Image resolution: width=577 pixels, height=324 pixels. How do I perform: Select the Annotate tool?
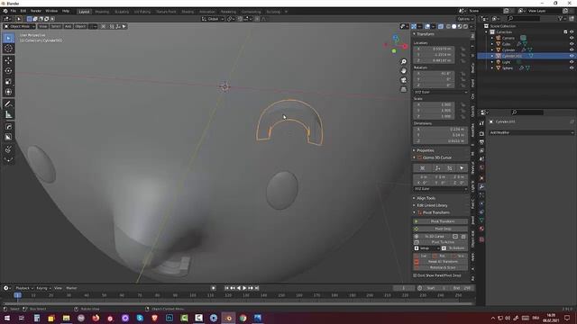[x=8, y=104]
